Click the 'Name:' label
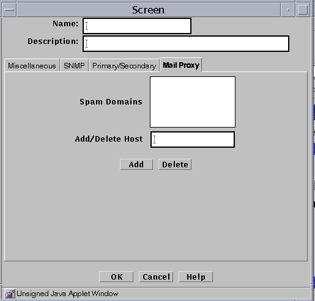Image resolution: width=315 pixels, height=301 pixels. [65, 24]
